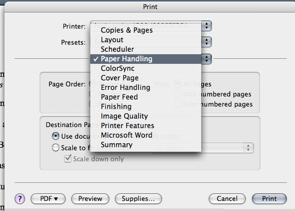This screenshot has height=211, width=295.
Task: Click the Preview button
Action: 90,199
